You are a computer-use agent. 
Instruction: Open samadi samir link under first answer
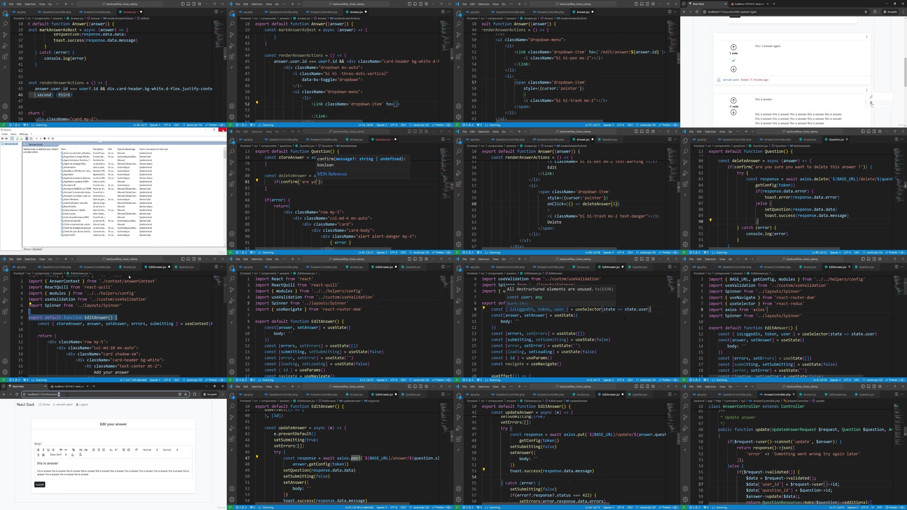coord(731,80)
